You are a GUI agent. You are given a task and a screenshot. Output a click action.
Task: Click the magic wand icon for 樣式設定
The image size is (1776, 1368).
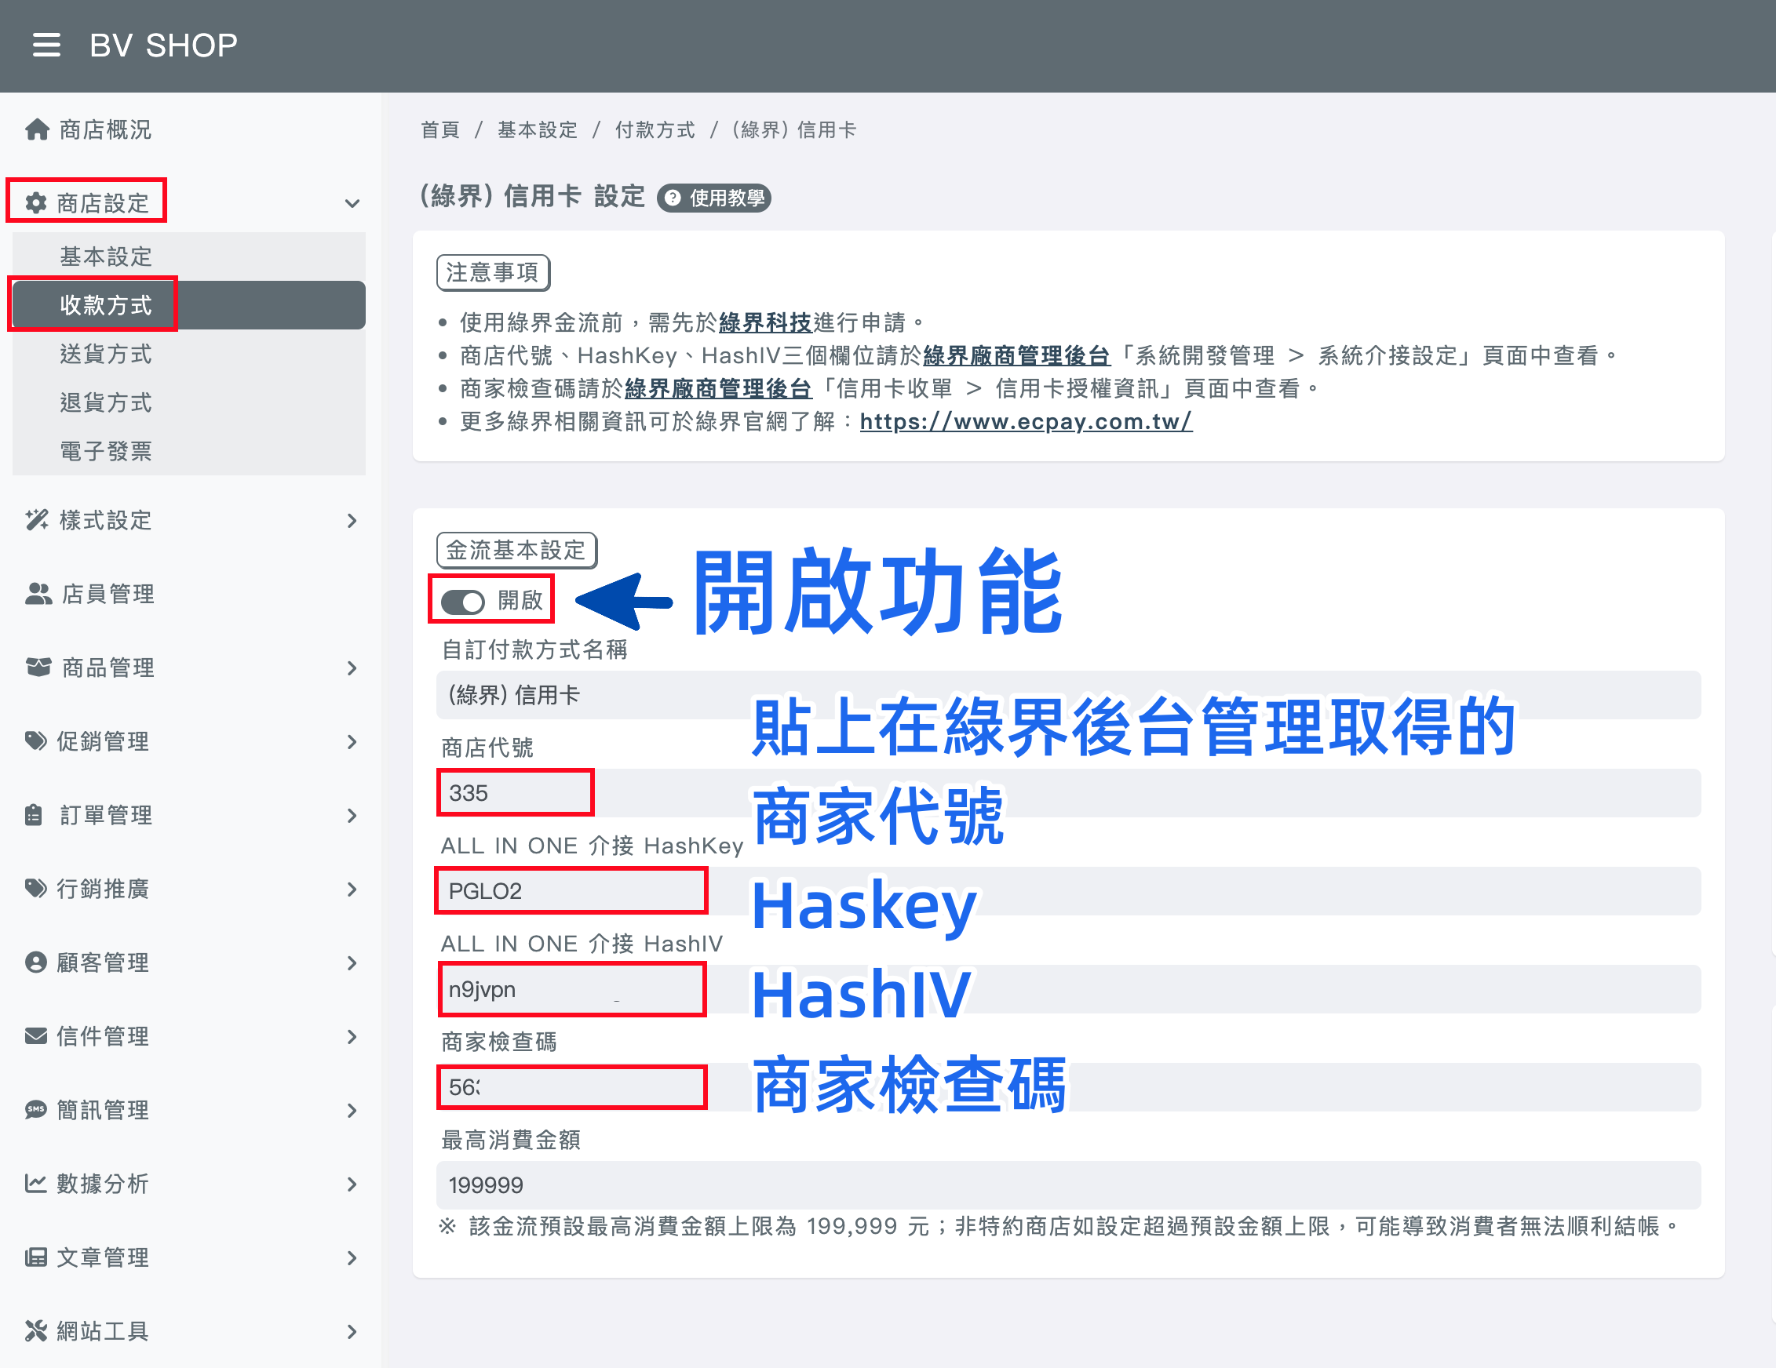[37, 520]
